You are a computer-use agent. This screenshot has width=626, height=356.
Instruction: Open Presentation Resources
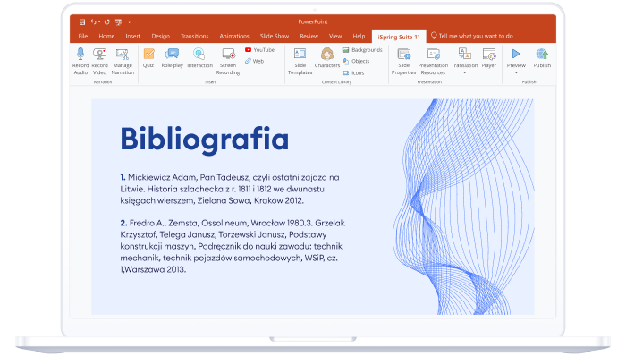pos(433,61)
